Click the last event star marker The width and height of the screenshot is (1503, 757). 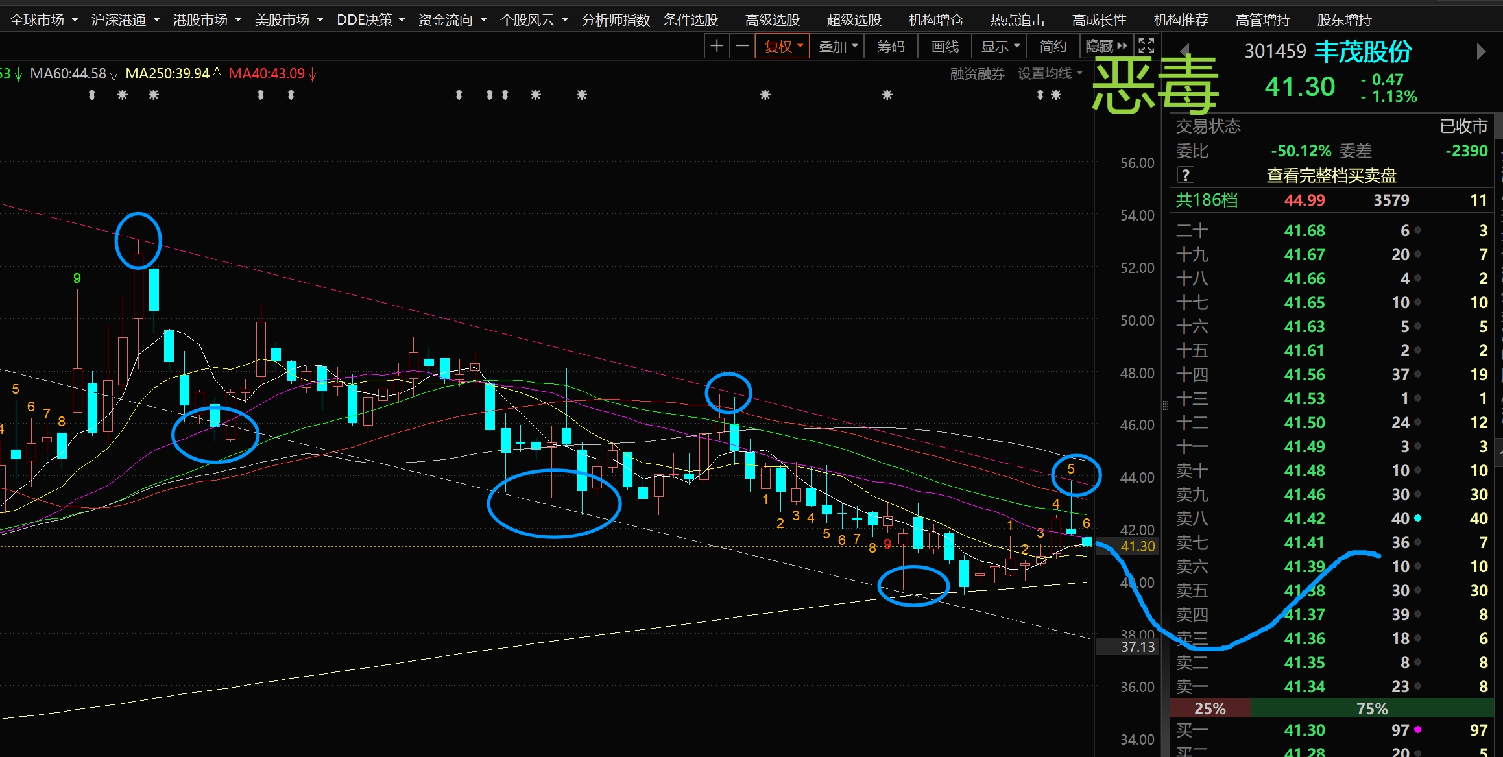tap(1056, 95)
